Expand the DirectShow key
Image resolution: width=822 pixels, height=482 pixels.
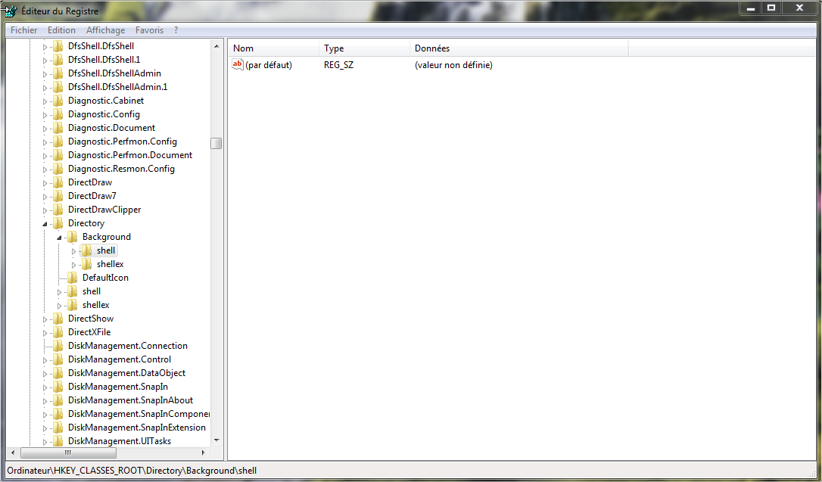(45, 319)
